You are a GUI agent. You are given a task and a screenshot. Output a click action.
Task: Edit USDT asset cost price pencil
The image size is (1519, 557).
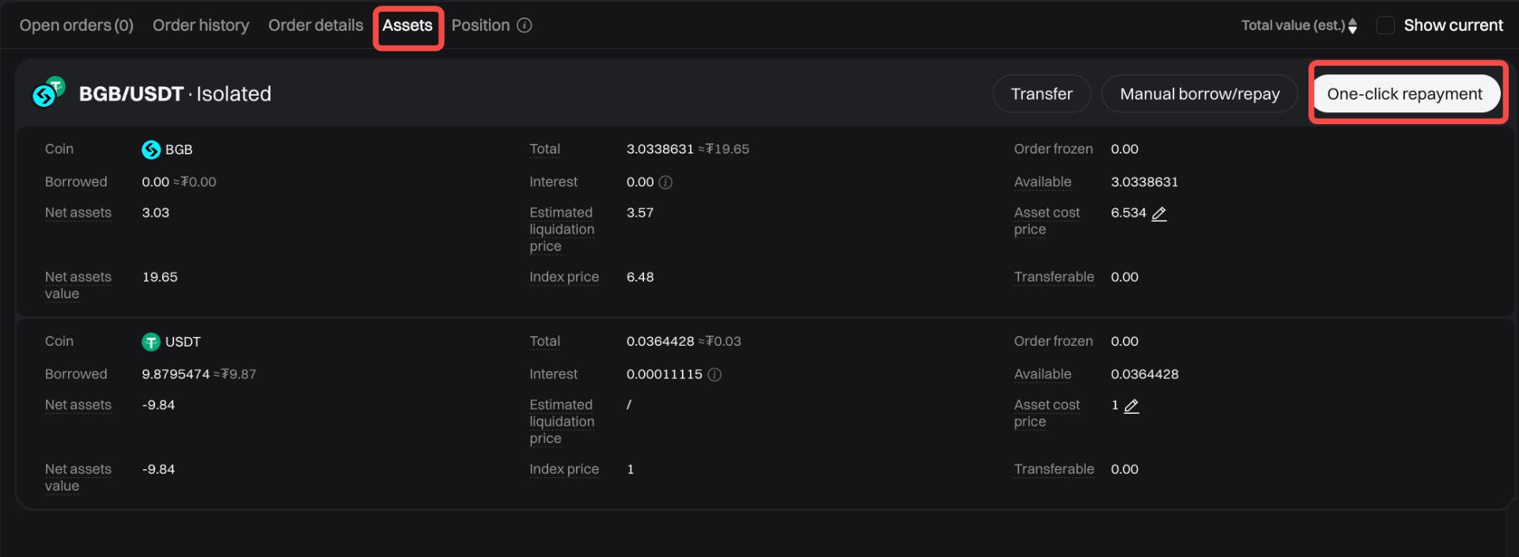(1131, 406)
